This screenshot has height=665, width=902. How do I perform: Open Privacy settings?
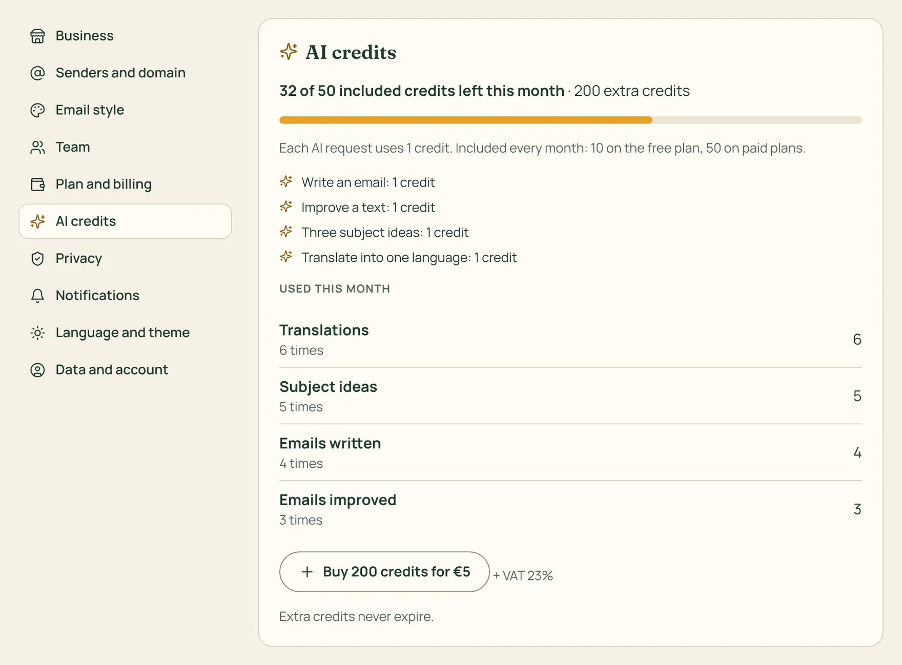(x=125, y=259)
